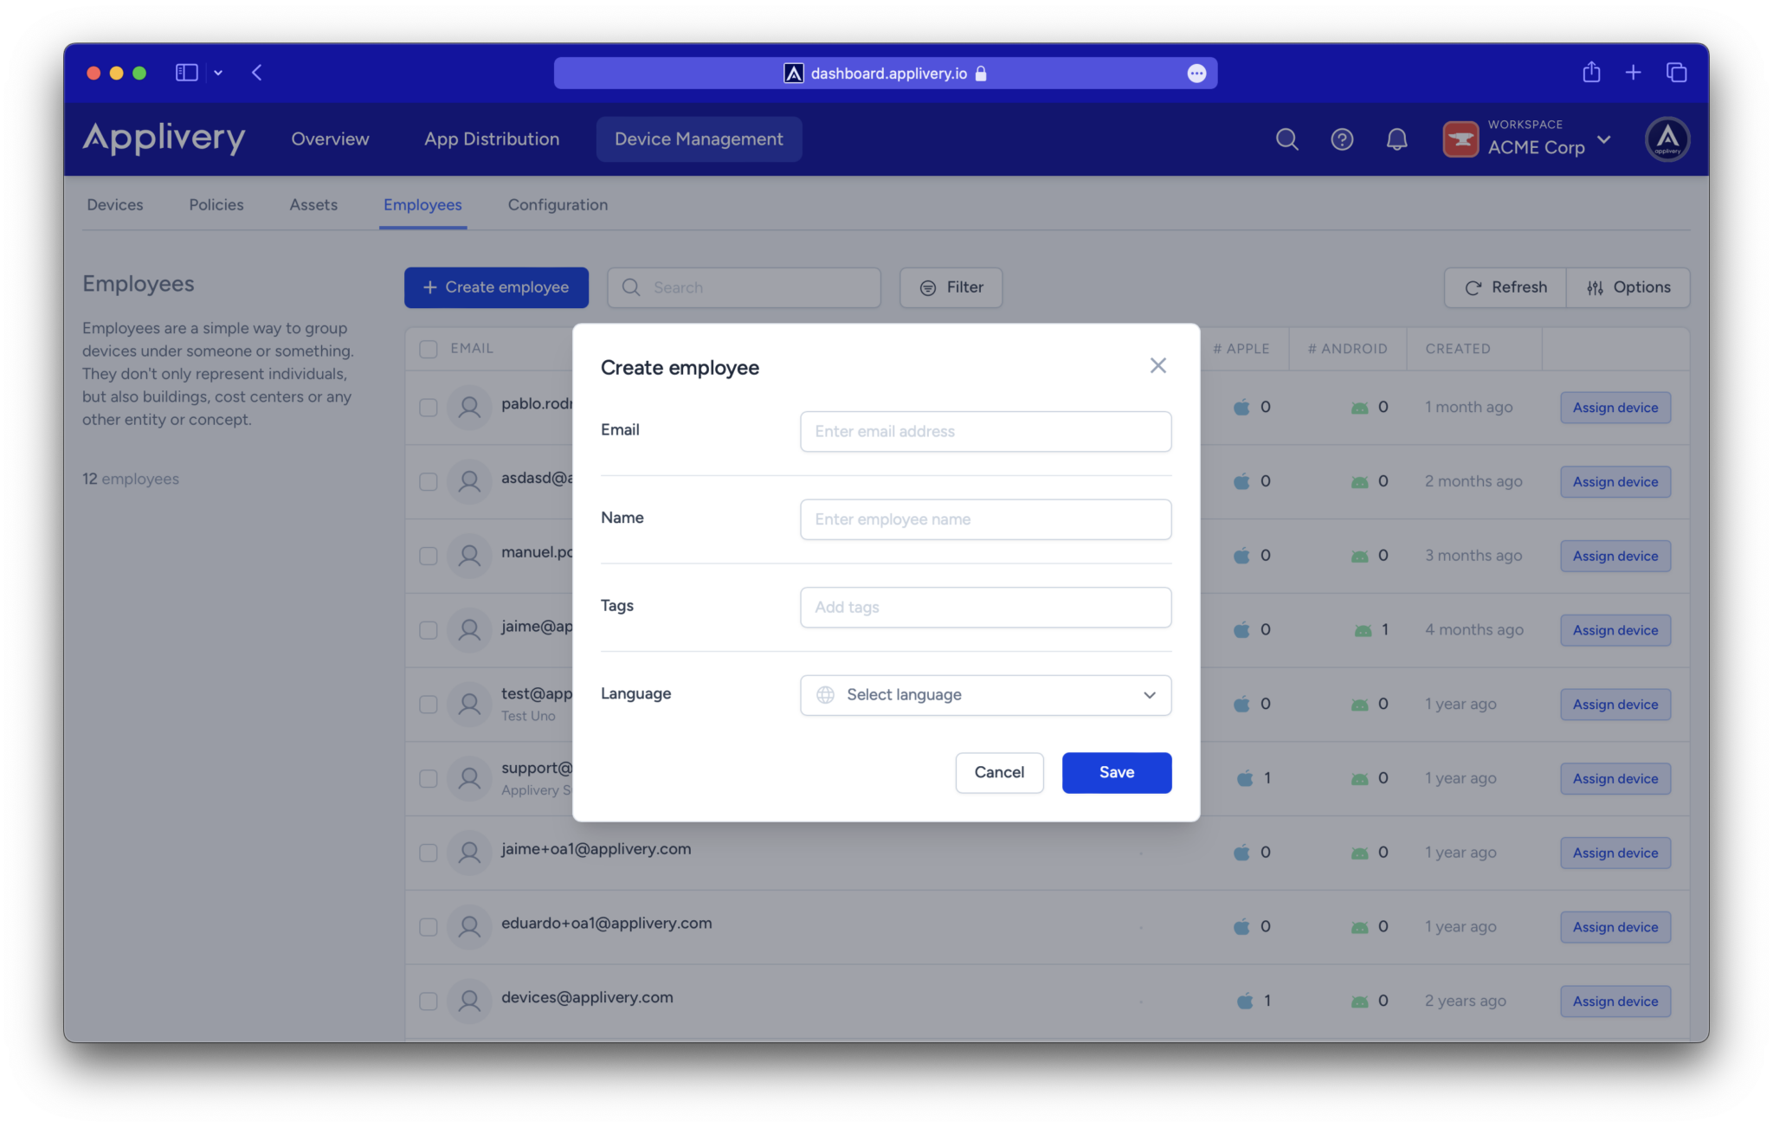Click the search magnifier icon in header

pos(1286,139)
